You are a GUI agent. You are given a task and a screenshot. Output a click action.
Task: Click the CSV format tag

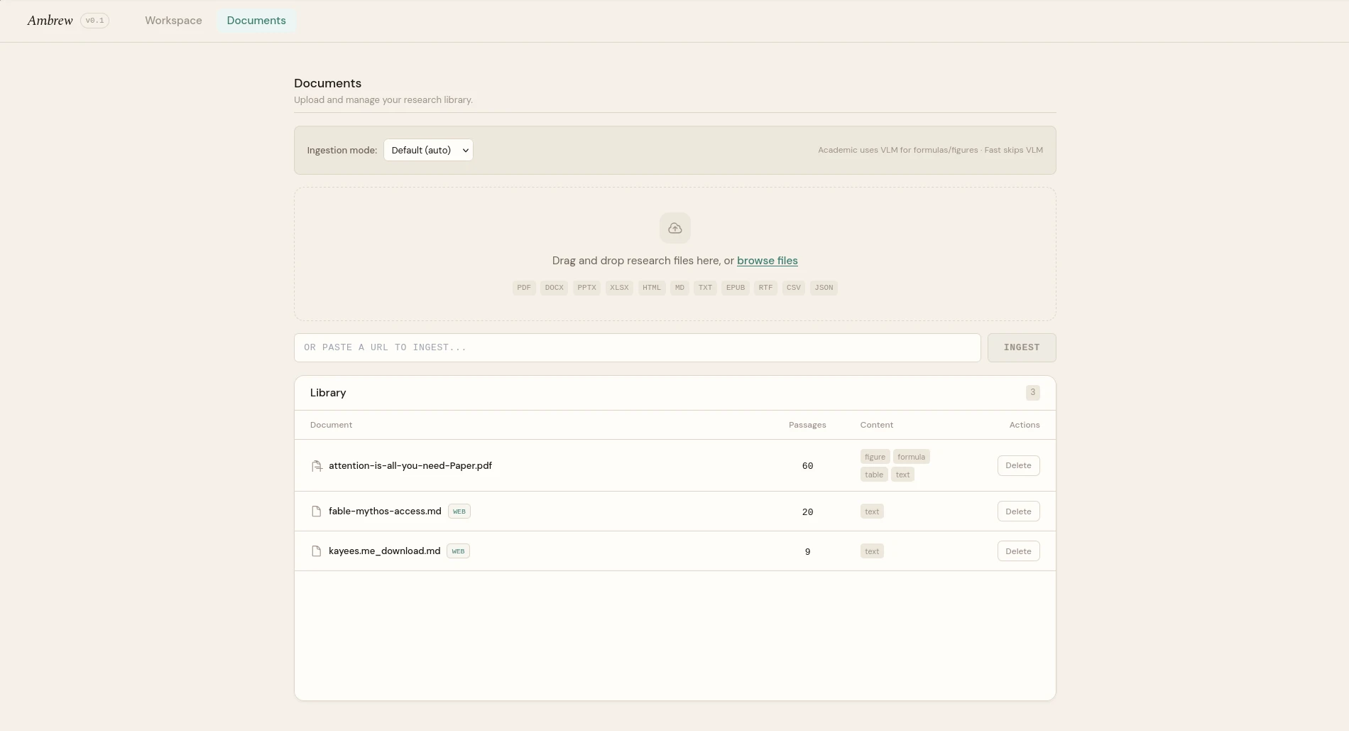(x=793, y=288)
